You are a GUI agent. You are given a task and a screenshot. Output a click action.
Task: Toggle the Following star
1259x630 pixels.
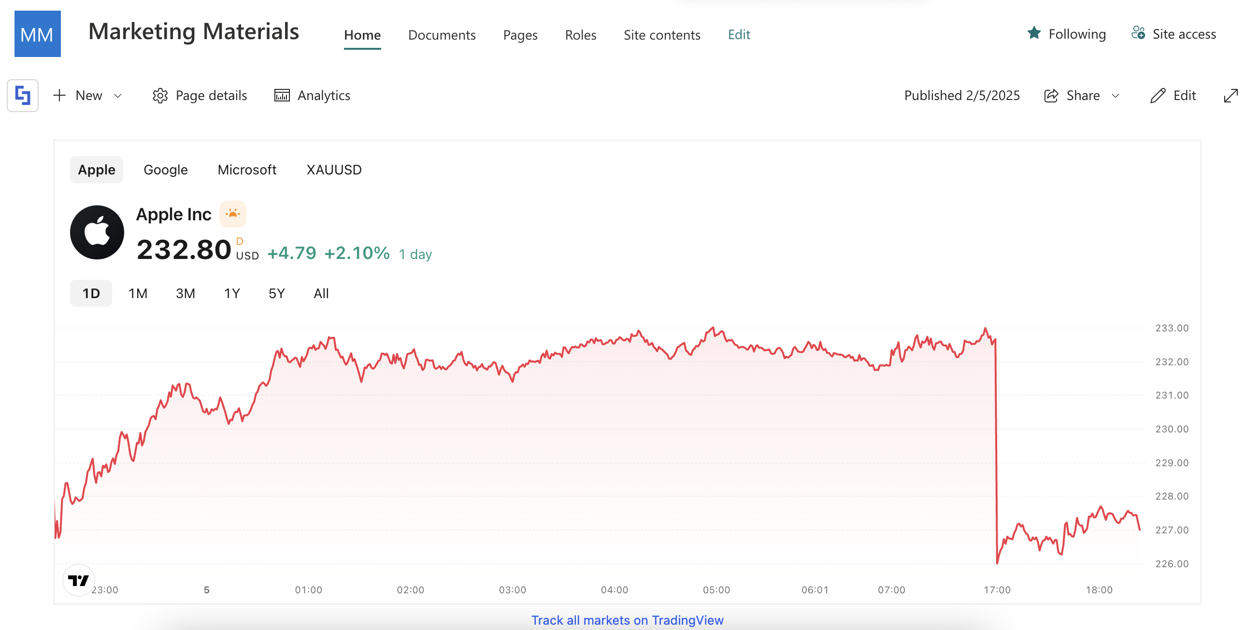(x=1034, y=33)
